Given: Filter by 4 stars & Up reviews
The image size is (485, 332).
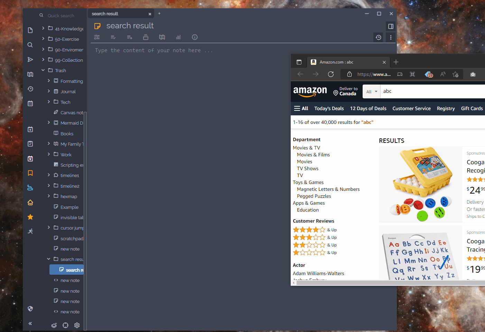Looking at the screenshot, I should [x=315, y=230].
